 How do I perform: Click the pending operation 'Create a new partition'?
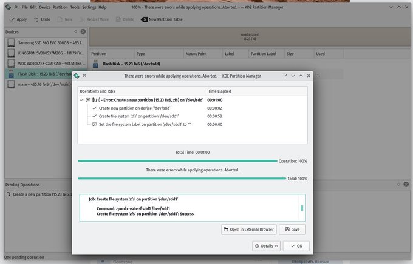click(x=39, y=194)
